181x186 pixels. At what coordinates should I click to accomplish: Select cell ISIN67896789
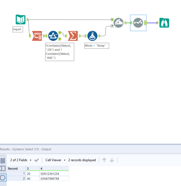(x=54, y=179)
